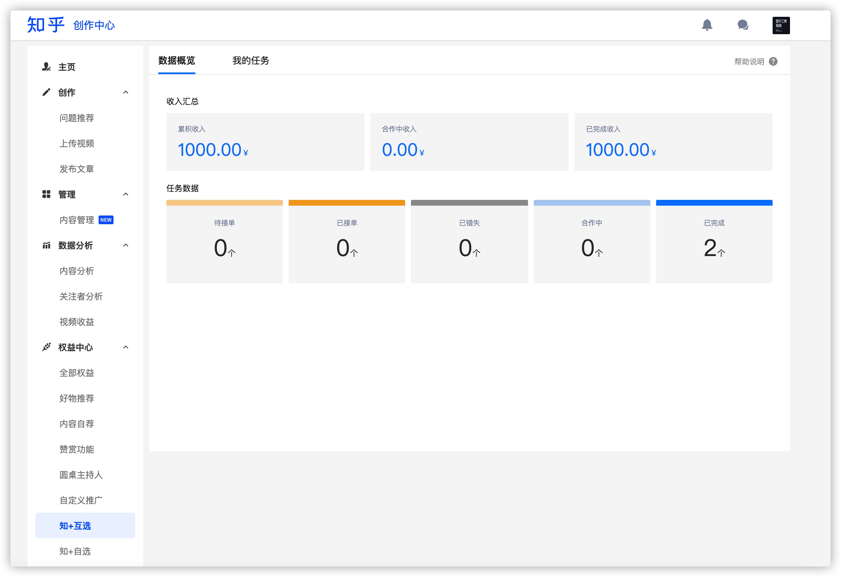Screen dimensions: 841x577
Task: Open 知+自选 in the sidebar
Action: click(75, 551)
